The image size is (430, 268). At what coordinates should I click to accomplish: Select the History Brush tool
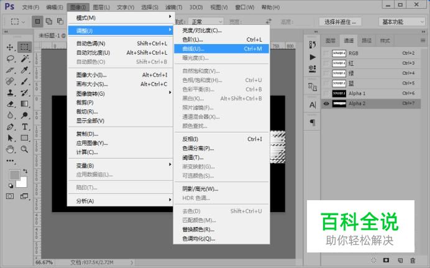point(24,93)
